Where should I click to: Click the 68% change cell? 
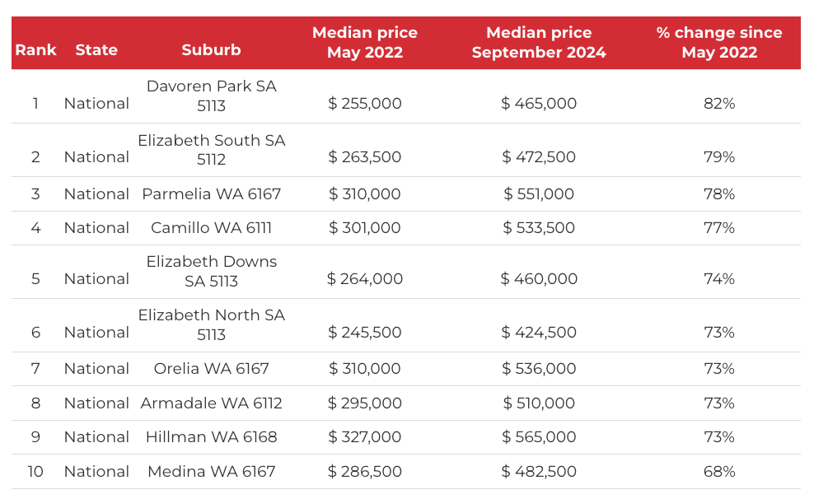click(719, 472)
